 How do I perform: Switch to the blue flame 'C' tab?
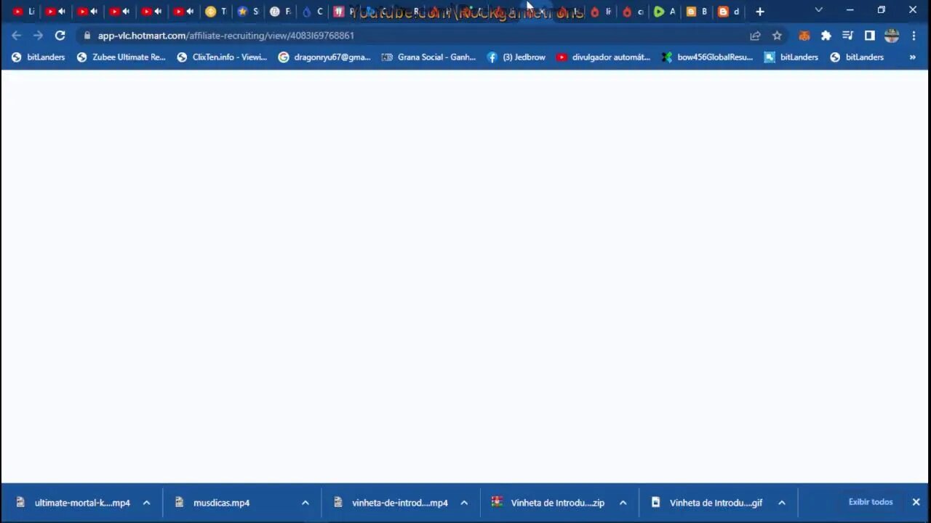[312, 12]
